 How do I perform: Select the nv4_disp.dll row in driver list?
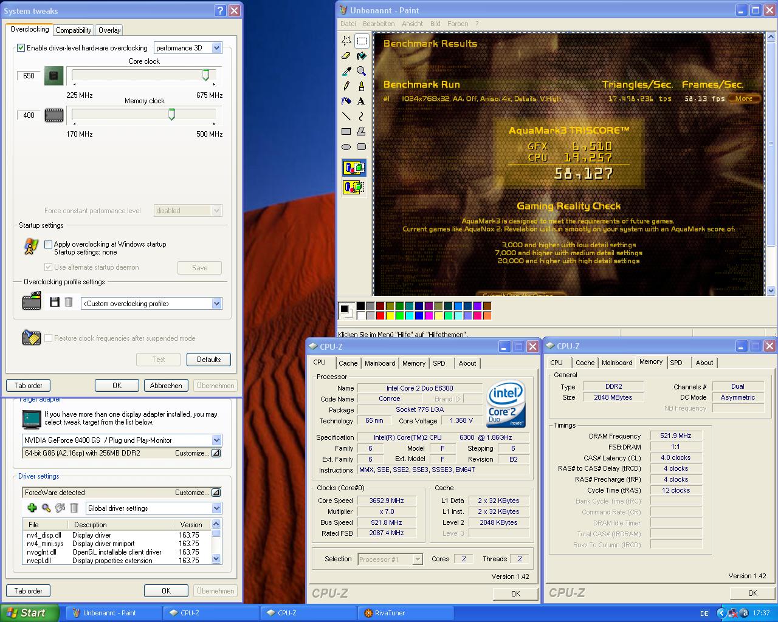117,535
